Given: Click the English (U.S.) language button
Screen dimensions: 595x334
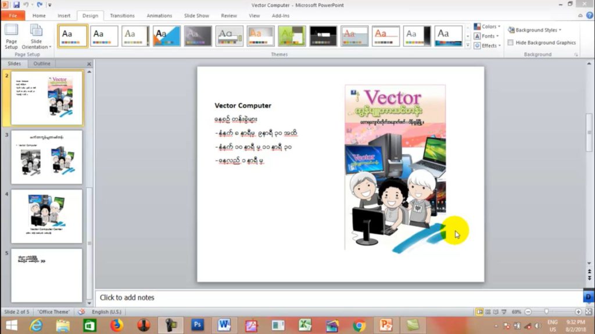Looking at the screenshot, I should (107, 311).
